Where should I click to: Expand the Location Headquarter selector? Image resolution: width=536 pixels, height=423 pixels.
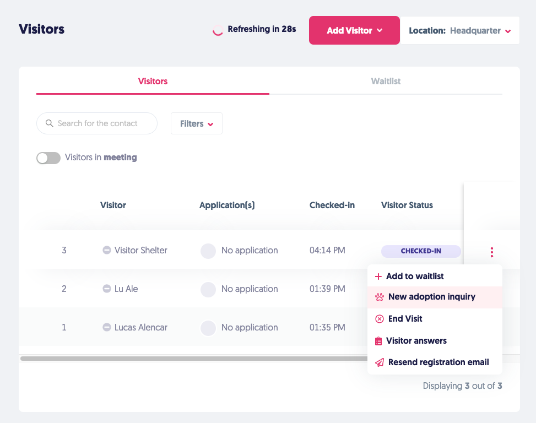tap(459, 31)
